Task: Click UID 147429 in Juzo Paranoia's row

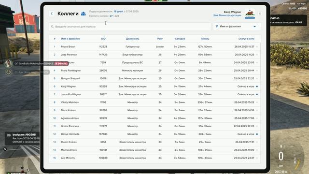Action: tap(103, 55)
